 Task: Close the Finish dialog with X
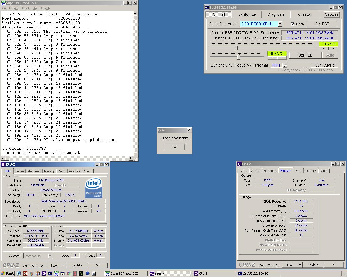click(x=189, y=130)
